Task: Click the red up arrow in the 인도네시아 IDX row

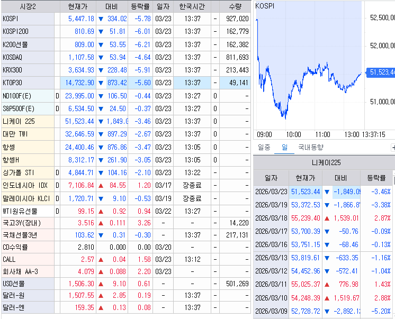Action: click(x=101, y=185)
